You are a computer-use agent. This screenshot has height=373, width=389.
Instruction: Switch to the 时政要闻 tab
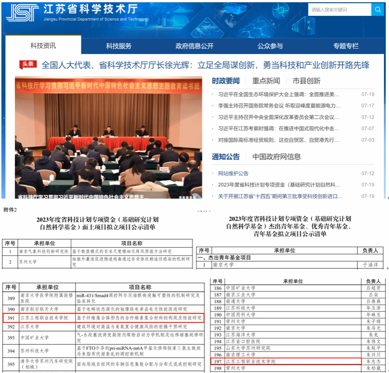[x=226, y=81]
